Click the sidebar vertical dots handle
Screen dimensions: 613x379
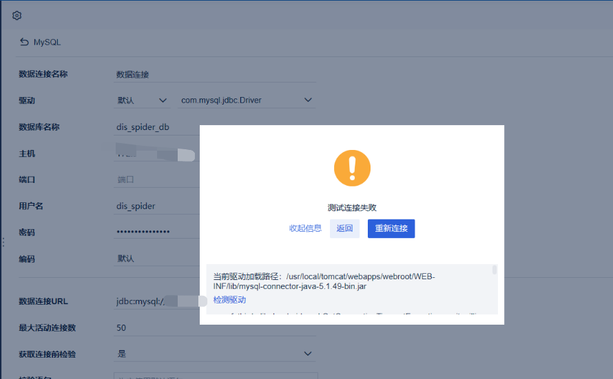click(3, 242)
